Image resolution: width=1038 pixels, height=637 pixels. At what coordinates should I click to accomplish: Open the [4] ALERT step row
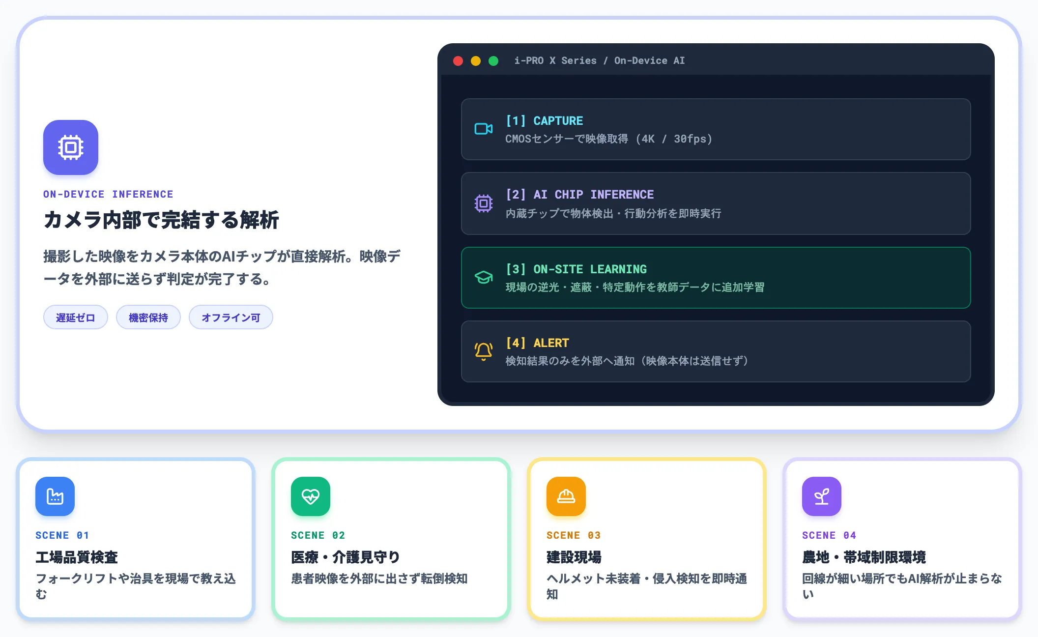716,351
